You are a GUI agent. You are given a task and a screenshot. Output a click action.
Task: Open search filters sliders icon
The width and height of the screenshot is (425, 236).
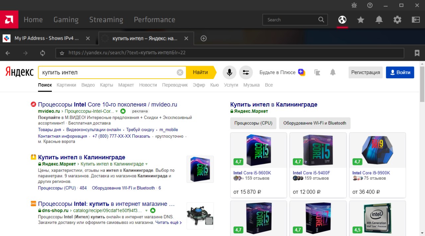(x=246, y=72)
